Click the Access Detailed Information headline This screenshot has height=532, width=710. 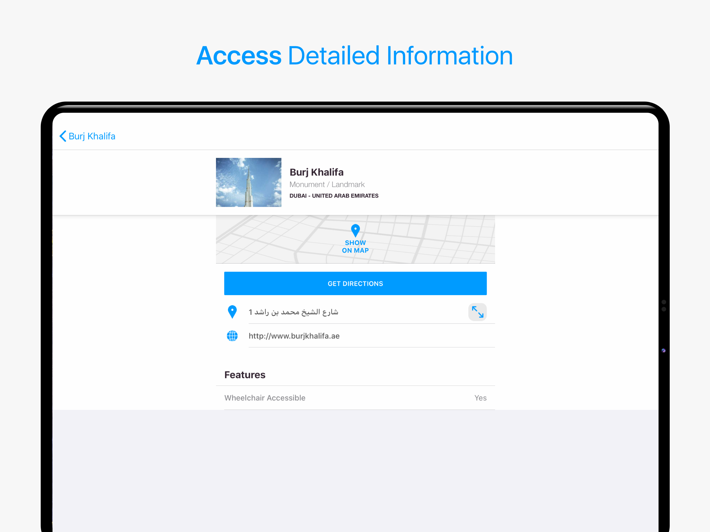pyautogui.click(x=354, y=56)
